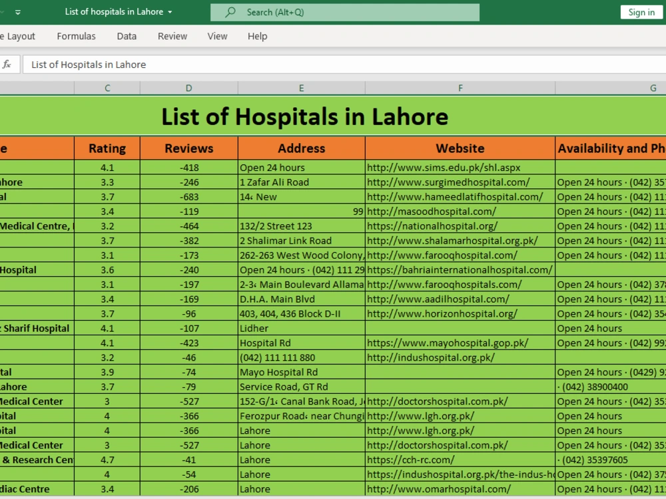
Task: Select the address cell 132/2 Street 123
Action: [x=301, y=226]
